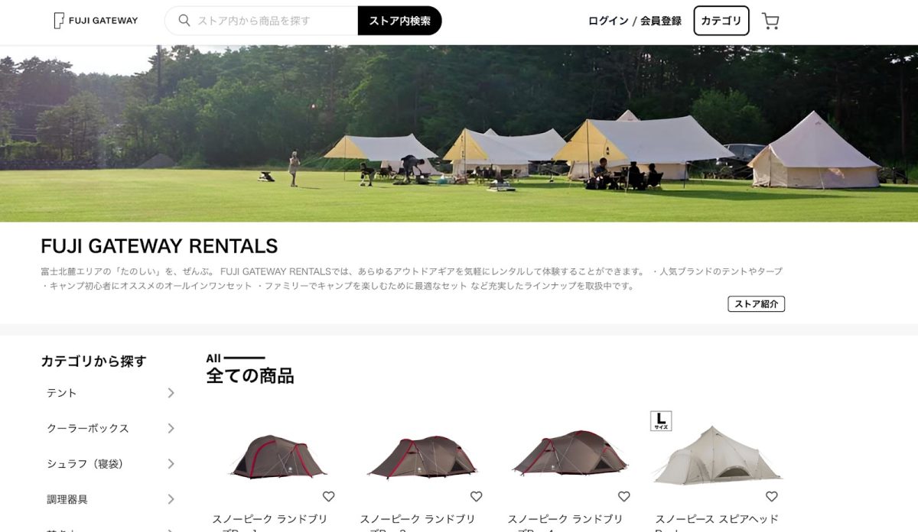Click the FUJI GATEWAY logo

[x=96, y=21]
